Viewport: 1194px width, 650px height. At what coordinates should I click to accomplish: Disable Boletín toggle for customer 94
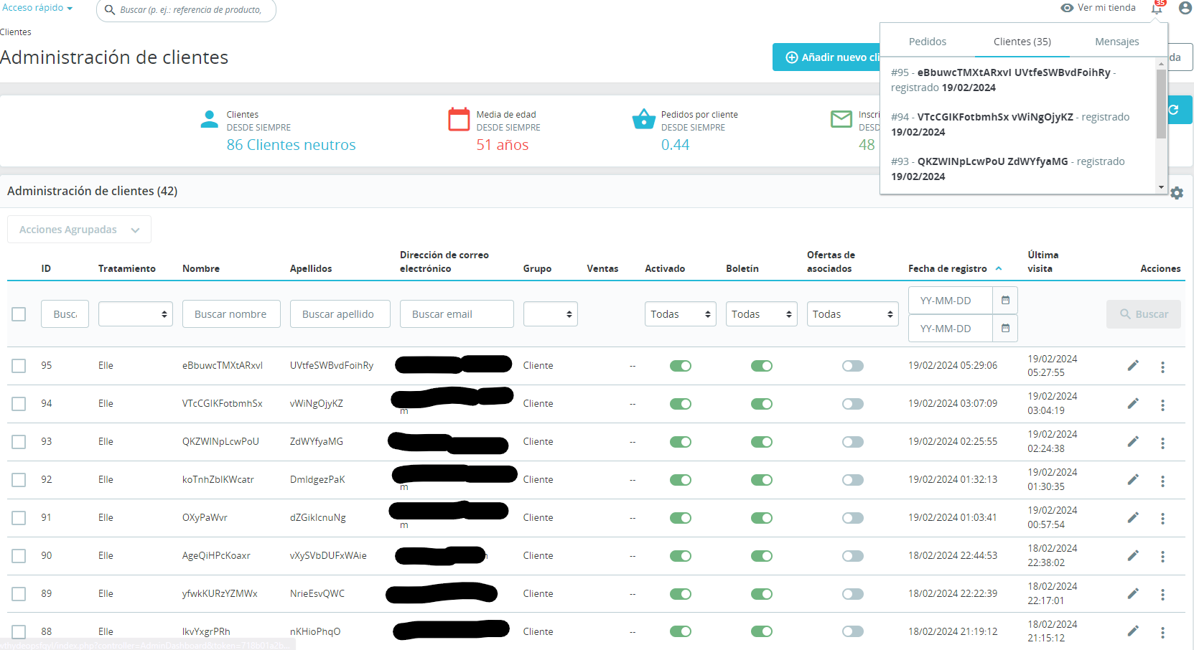pos(762,404)
